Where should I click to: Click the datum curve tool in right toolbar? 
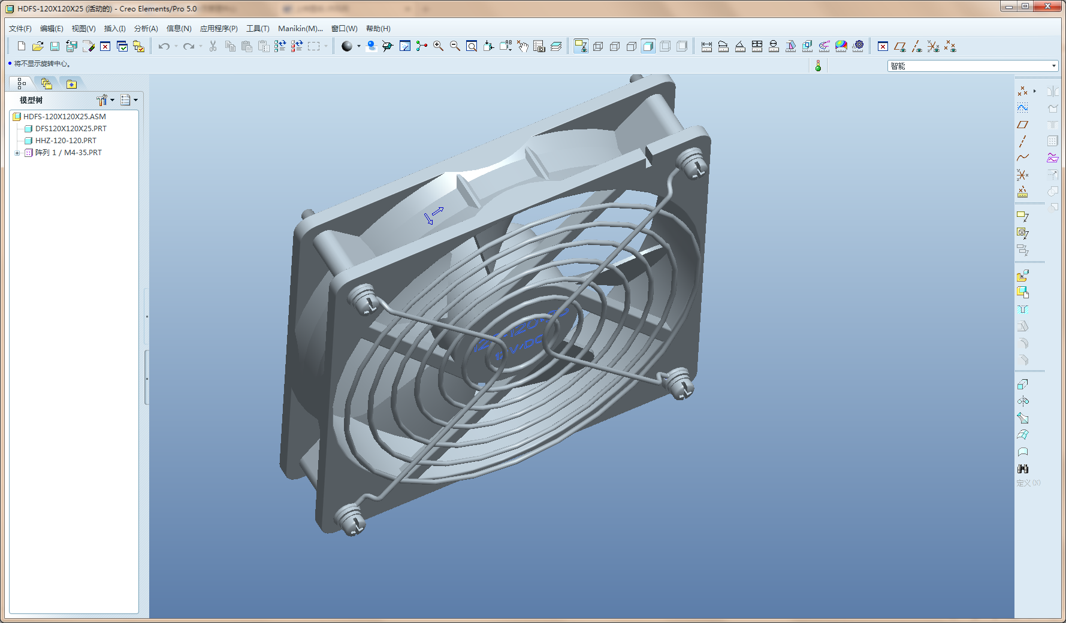(1023, 158)
